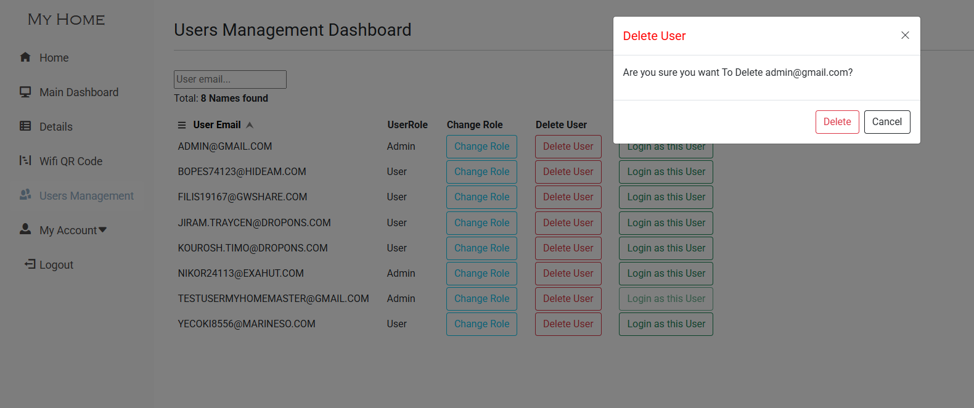The height and width of the screenshot is (408, 974).
Task: Expand the My Account dropdown caret
Action: click(102, 230)
